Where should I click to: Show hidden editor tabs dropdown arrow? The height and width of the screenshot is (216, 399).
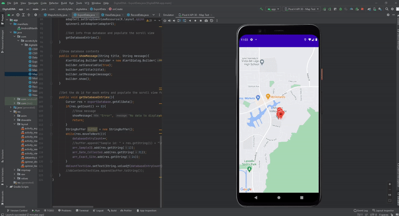tap(154, 15)
